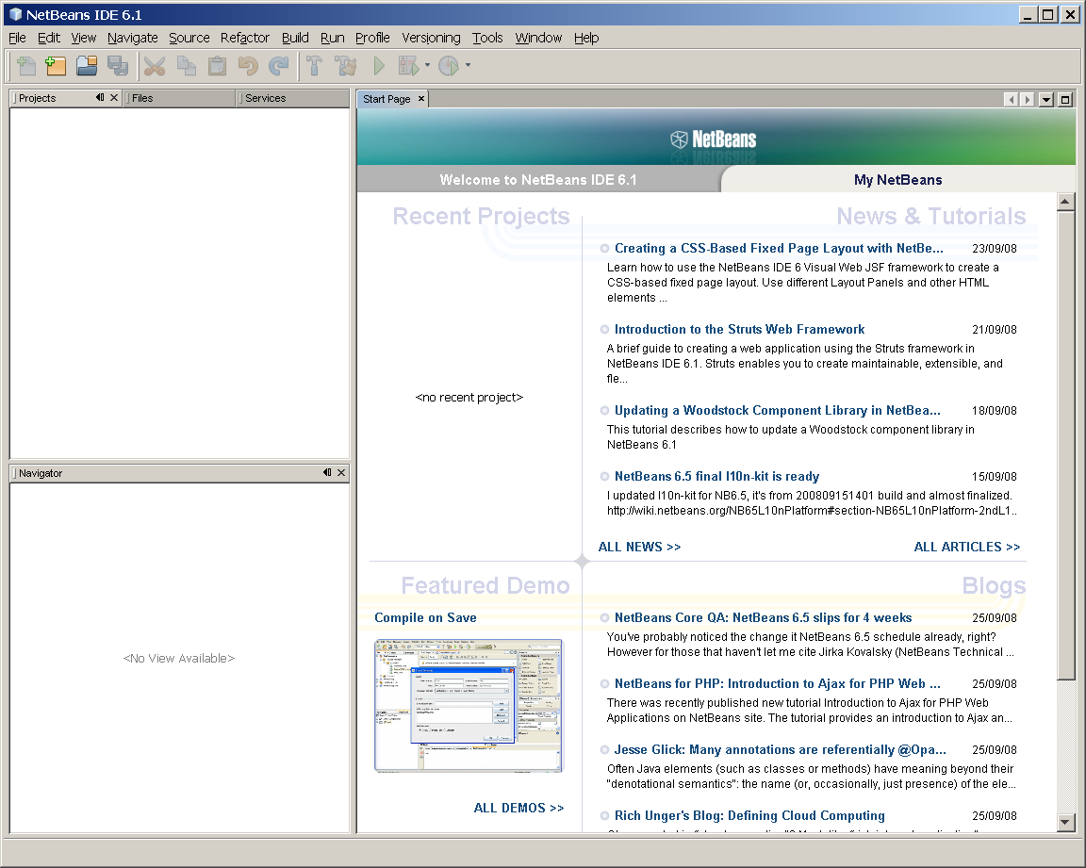Viewport: 1086px width, 868px height.
Task: Open the Debug Main Project dropdown arrow
Action: click(x=427, y=66)
